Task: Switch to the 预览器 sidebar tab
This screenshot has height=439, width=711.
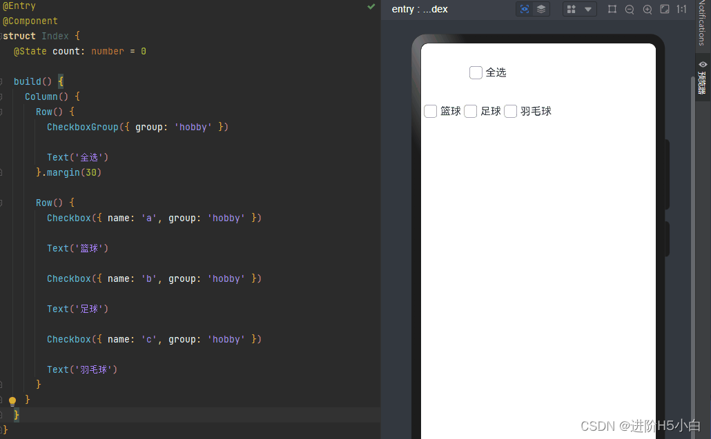Action: pos(701,79)
